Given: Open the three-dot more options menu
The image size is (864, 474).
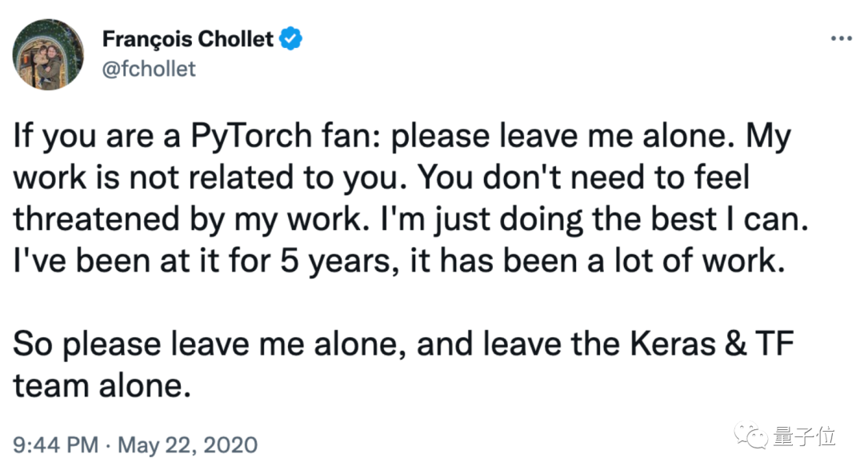Looking at the screenshot, I should click(x=840, y=38).
